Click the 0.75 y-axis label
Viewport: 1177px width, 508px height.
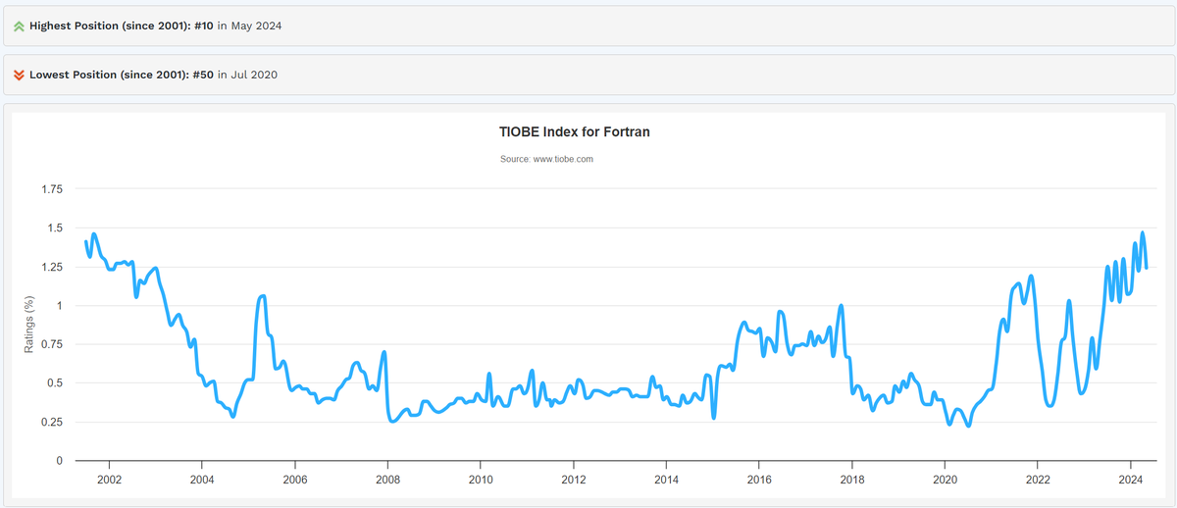[x=50, y=344]
